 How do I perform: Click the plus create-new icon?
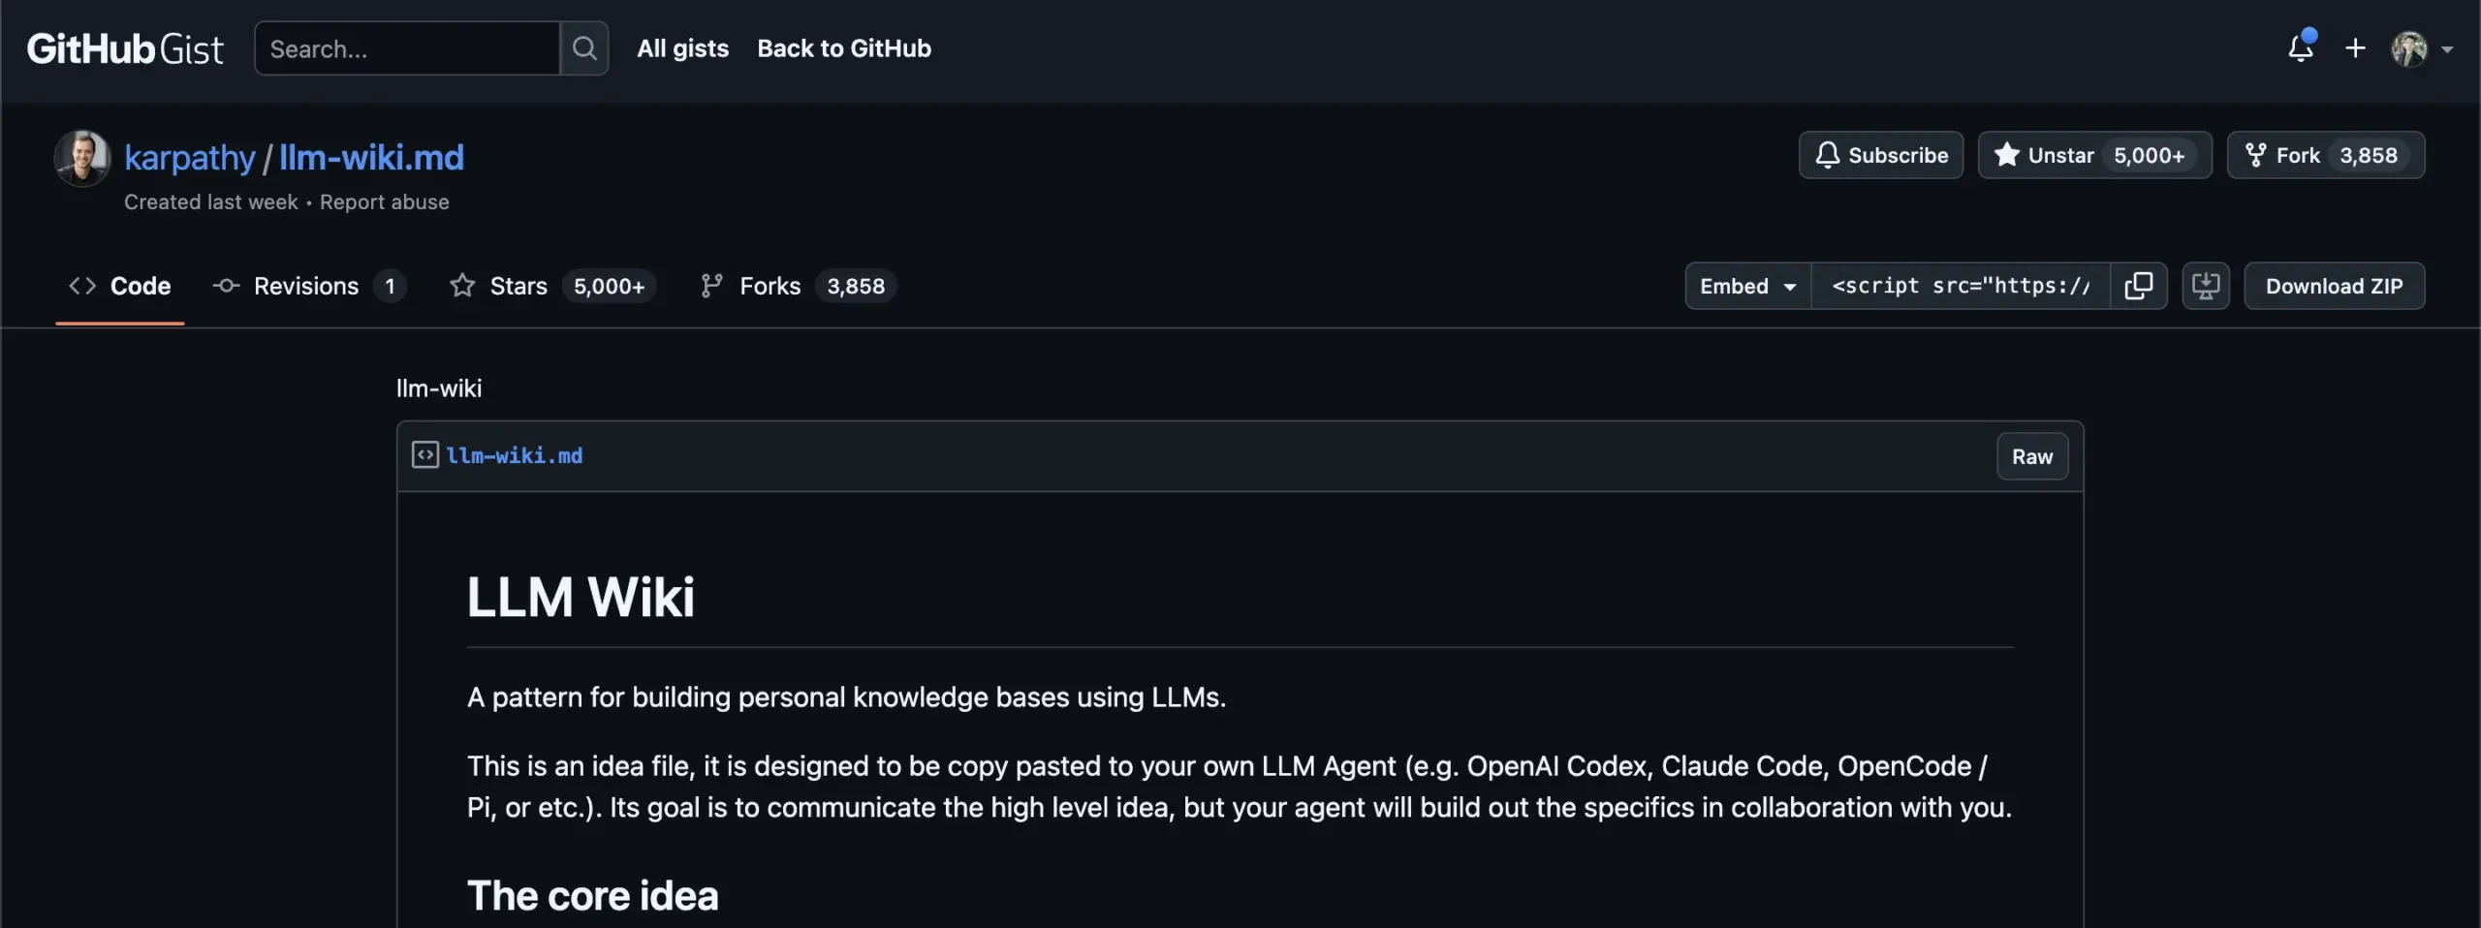tap(2355, 48)
